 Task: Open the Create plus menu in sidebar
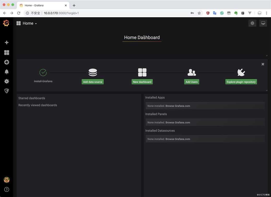tap(7, 43)
